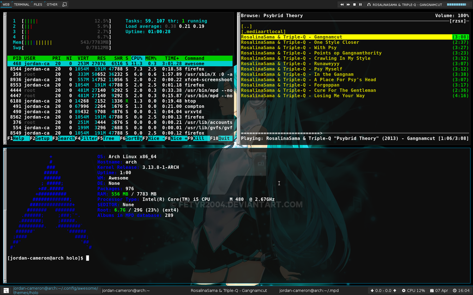Click the CPU widget icon in the status bar
473x295 pixels.
click(404, 291)
